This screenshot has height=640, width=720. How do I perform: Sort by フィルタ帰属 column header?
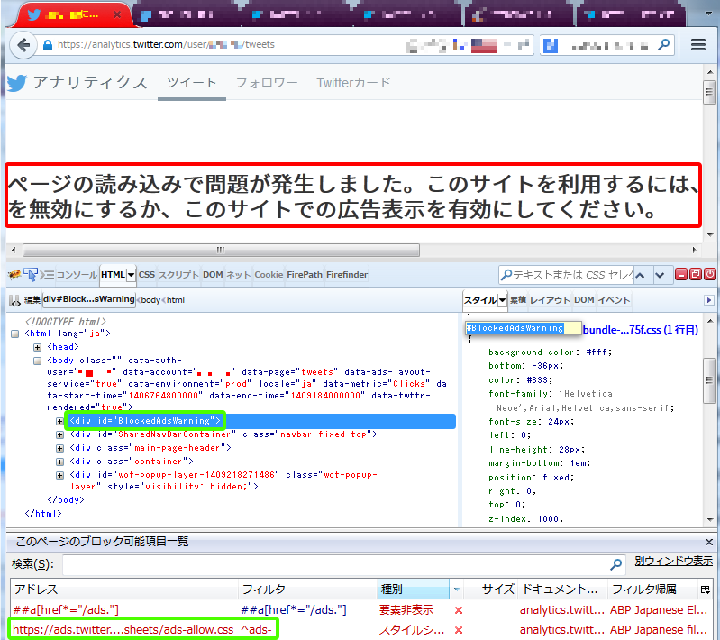652,589
